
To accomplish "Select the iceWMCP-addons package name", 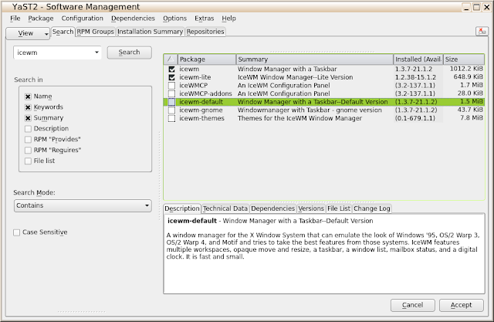I will click(206, 93).
